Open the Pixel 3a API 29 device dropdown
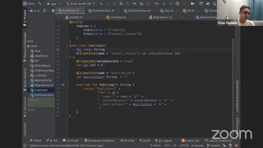Viewport: 263px width, 148px height. pos(81,4)
